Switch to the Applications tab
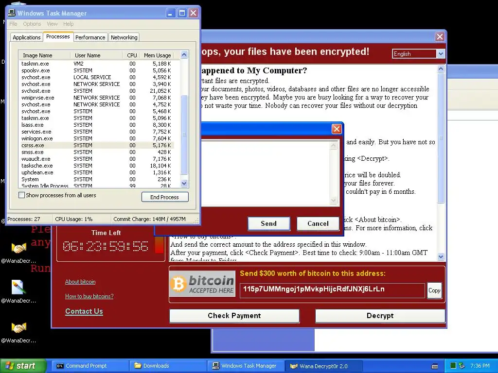The image size is (498, 373). point(27,37)
